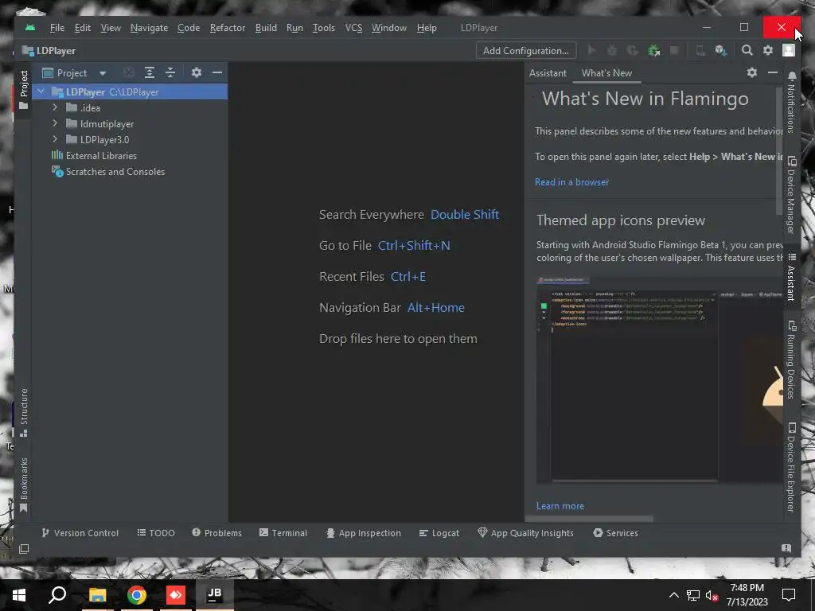Open the Logcat tool window

point(439,533)
